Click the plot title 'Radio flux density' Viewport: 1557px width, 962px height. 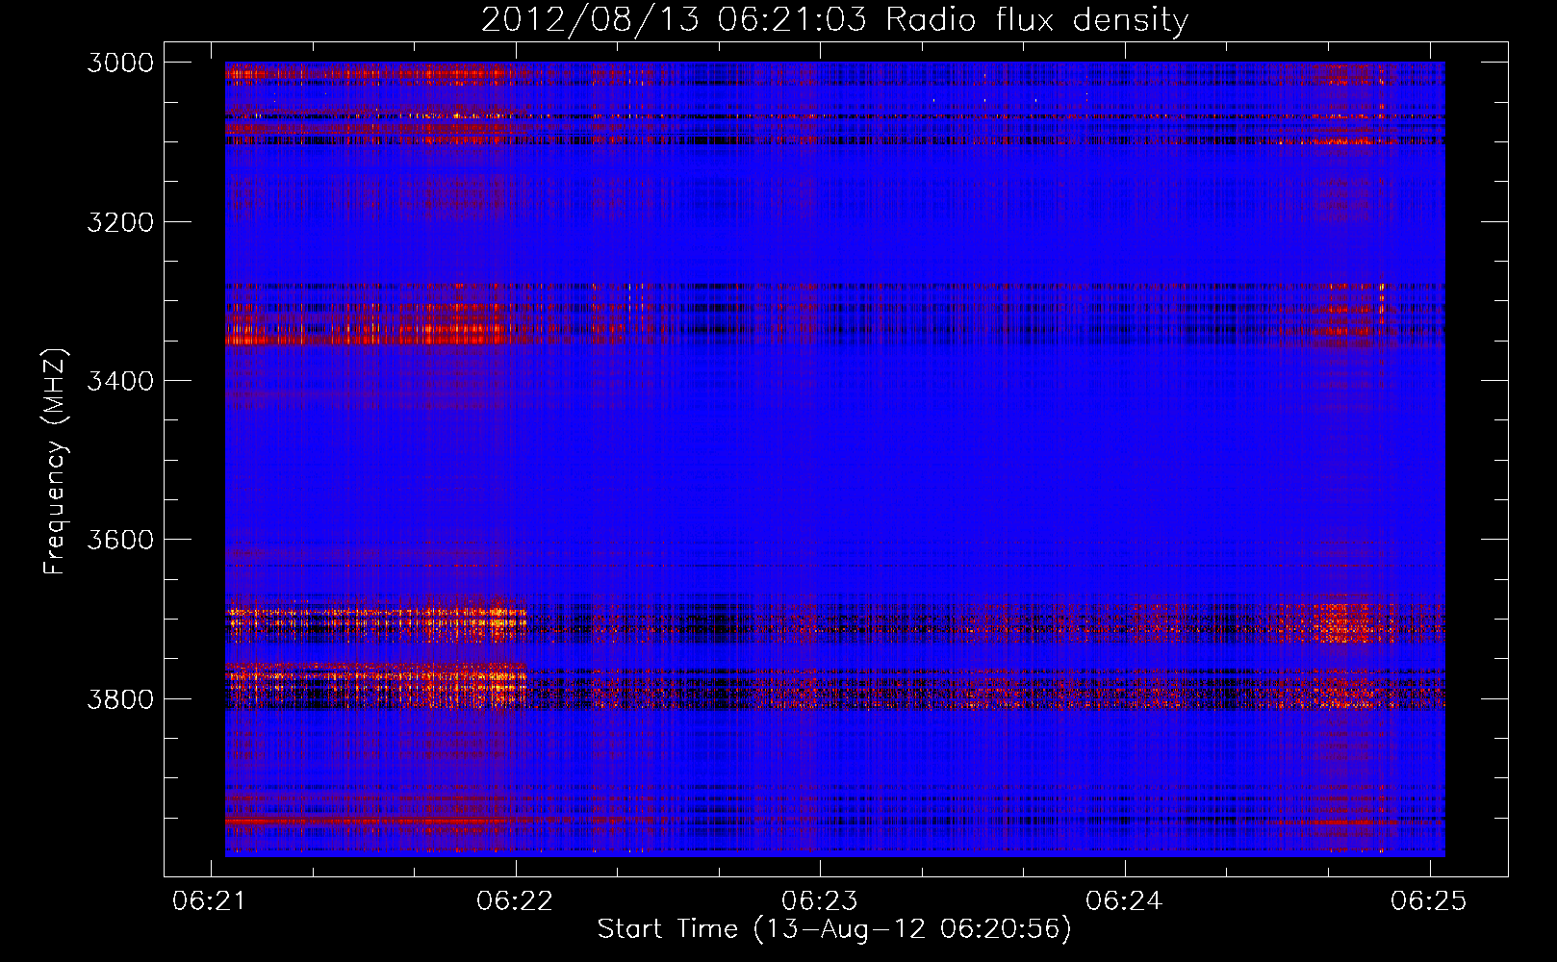(1037, 20)
